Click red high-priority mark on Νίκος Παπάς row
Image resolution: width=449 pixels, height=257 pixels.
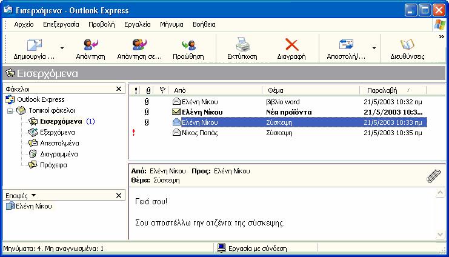134,132
